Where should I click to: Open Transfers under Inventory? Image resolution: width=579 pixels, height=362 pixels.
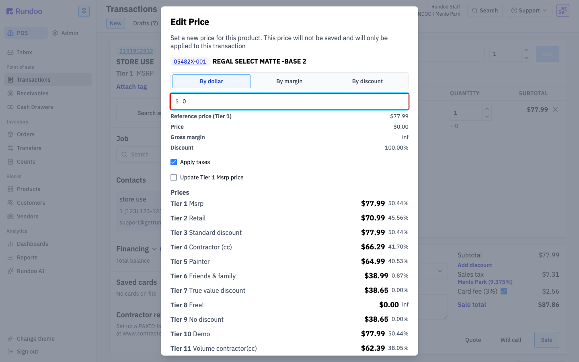48,148
